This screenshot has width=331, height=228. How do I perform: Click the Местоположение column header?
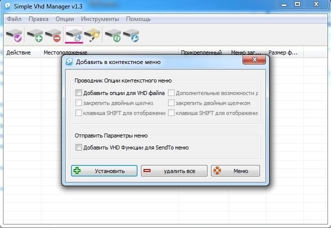tap(110, 52)
